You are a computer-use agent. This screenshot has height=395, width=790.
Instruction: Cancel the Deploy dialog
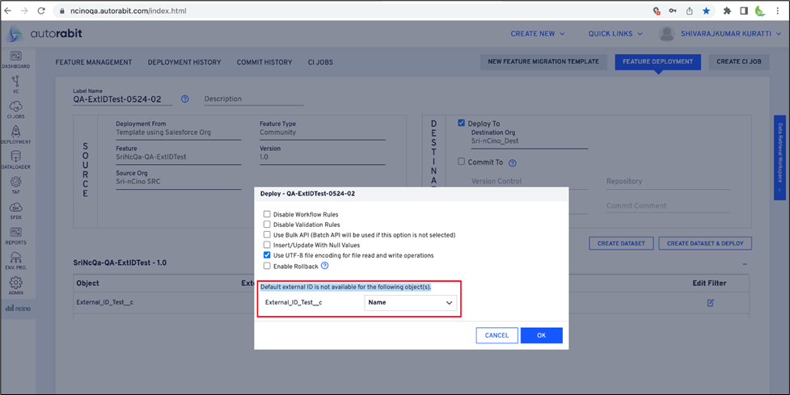coord(496,335)
